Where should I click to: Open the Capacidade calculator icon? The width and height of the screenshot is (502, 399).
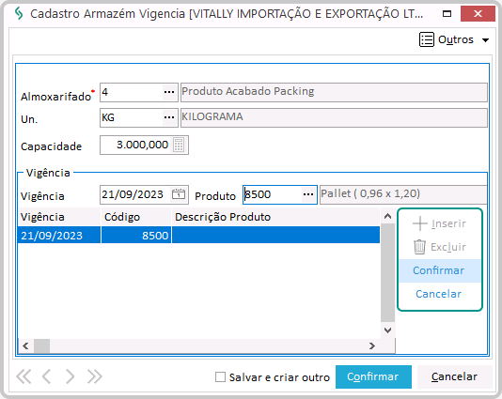(179, 145)
